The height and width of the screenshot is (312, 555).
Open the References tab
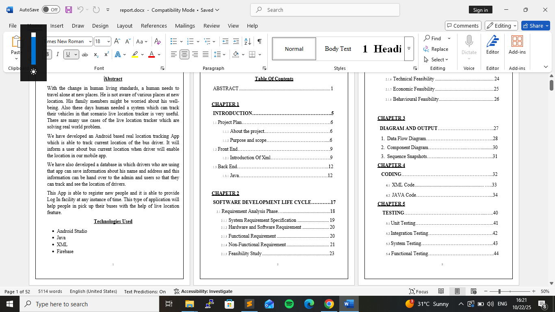[154, 26]
